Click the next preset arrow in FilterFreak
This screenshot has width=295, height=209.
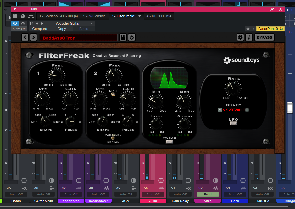[33, 37]
